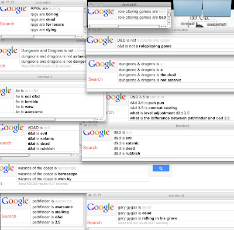Focus the 'D&D is not' search box
Image resolution: width=234 pixels, height=230 pixels.
point(175,40)
